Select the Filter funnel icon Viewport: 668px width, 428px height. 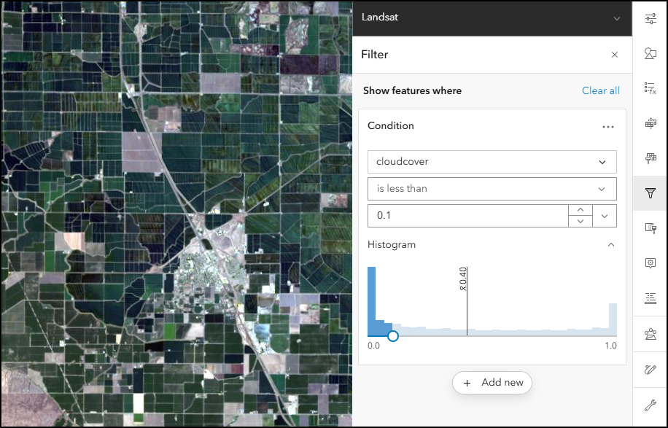649,193
